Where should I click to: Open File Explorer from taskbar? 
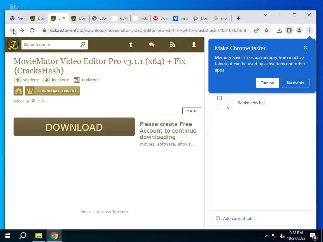point(38,236)
